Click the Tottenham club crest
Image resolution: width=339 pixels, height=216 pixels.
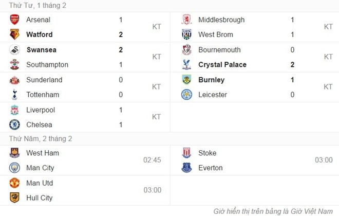pos(14,95)
